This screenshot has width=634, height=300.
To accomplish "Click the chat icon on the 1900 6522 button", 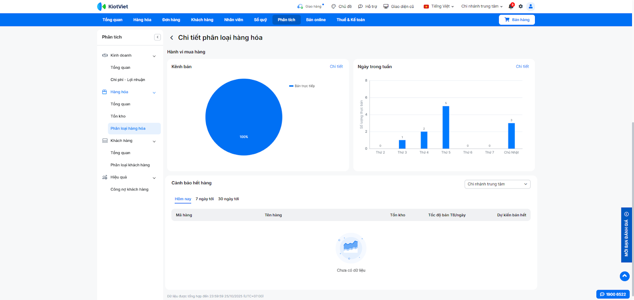I will click(x=602, y=294).
